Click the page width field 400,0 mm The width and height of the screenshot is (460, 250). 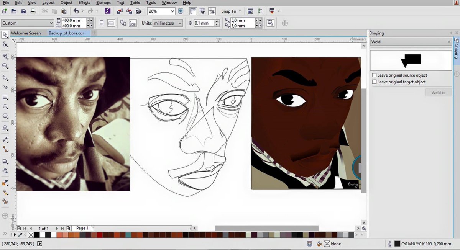coord(73,20)
